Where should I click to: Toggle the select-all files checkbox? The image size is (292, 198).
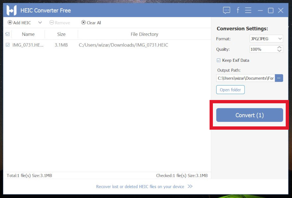click(x=7, y=34)
